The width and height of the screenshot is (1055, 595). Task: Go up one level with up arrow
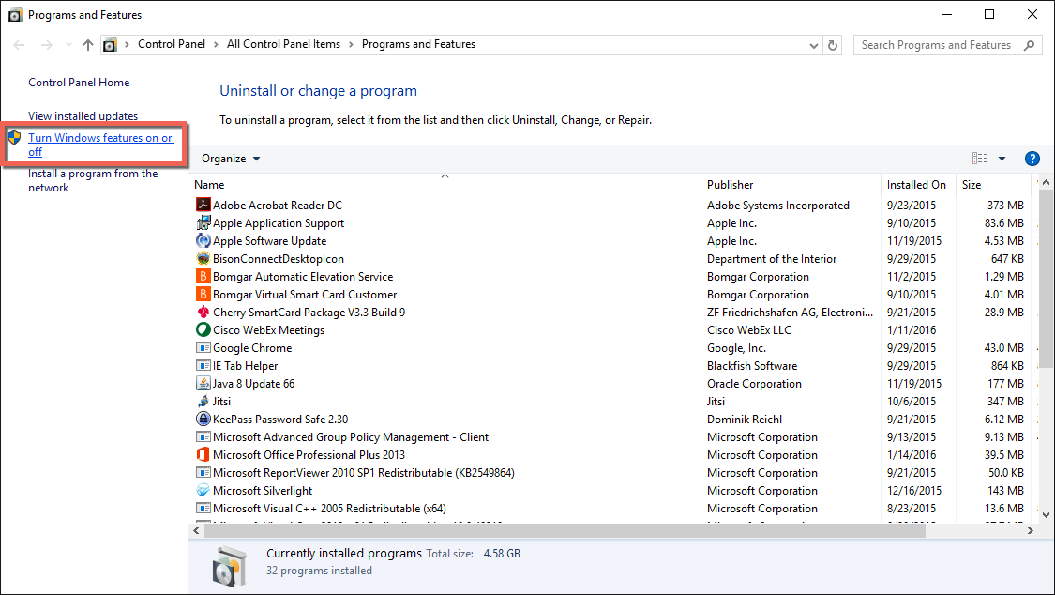[88, 45]
